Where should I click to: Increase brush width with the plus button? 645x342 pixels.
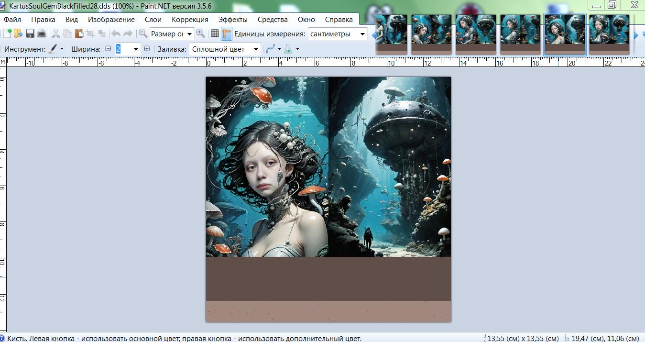tap(147, 49)
